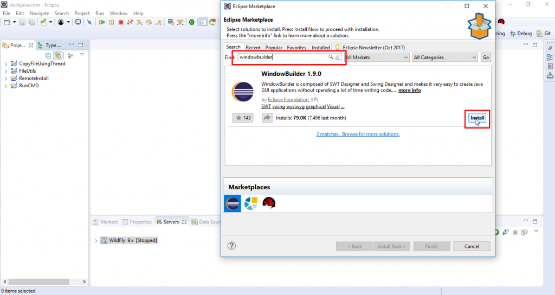This screenshot has width=555, height=295.
Task: Select the Red Hat marketplace catalog icon
Action: (x=269, y=203)
